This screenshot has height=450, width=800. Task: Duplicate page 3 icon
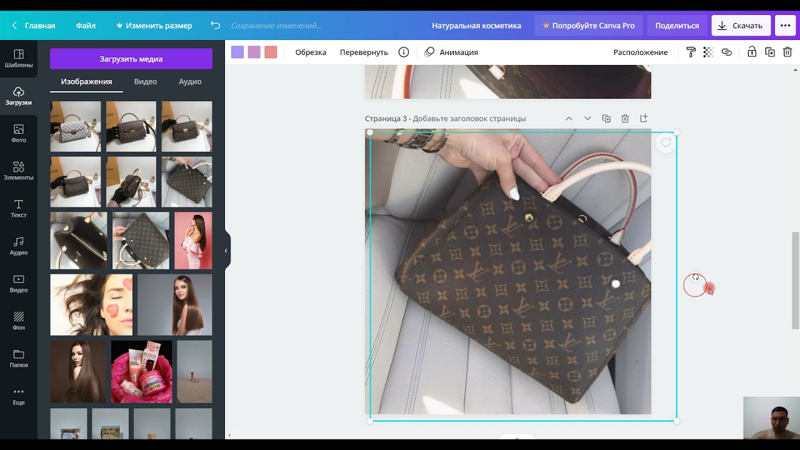pos(606,118)
